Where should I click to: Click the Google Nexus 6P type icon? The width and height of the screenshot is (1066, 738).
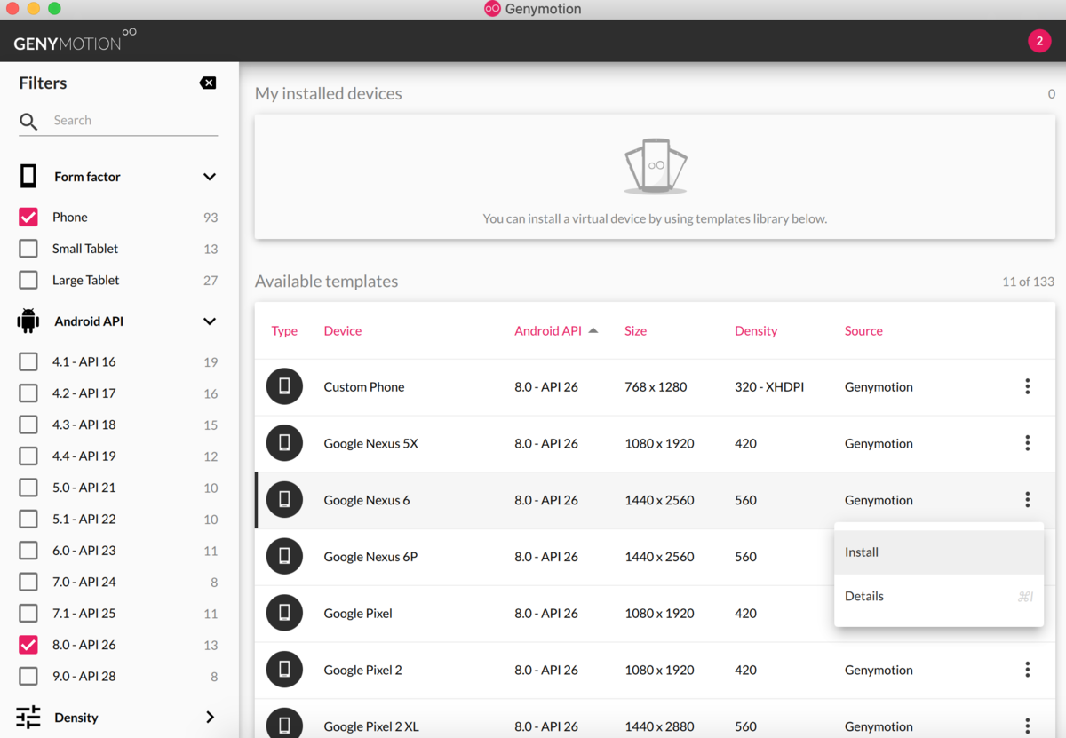tap(284, 556)
